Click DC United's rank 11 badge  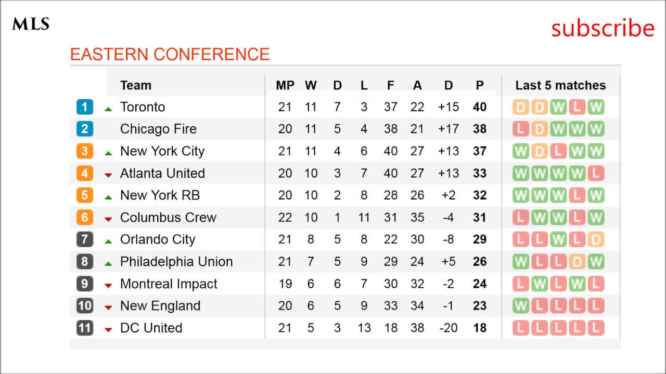coord(84,328)
